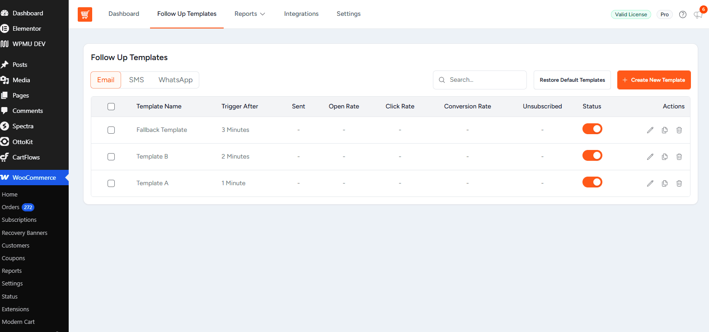The height and width of the screenshot is (332, 709).
Task: Click the Template A name
Action: 152,183
